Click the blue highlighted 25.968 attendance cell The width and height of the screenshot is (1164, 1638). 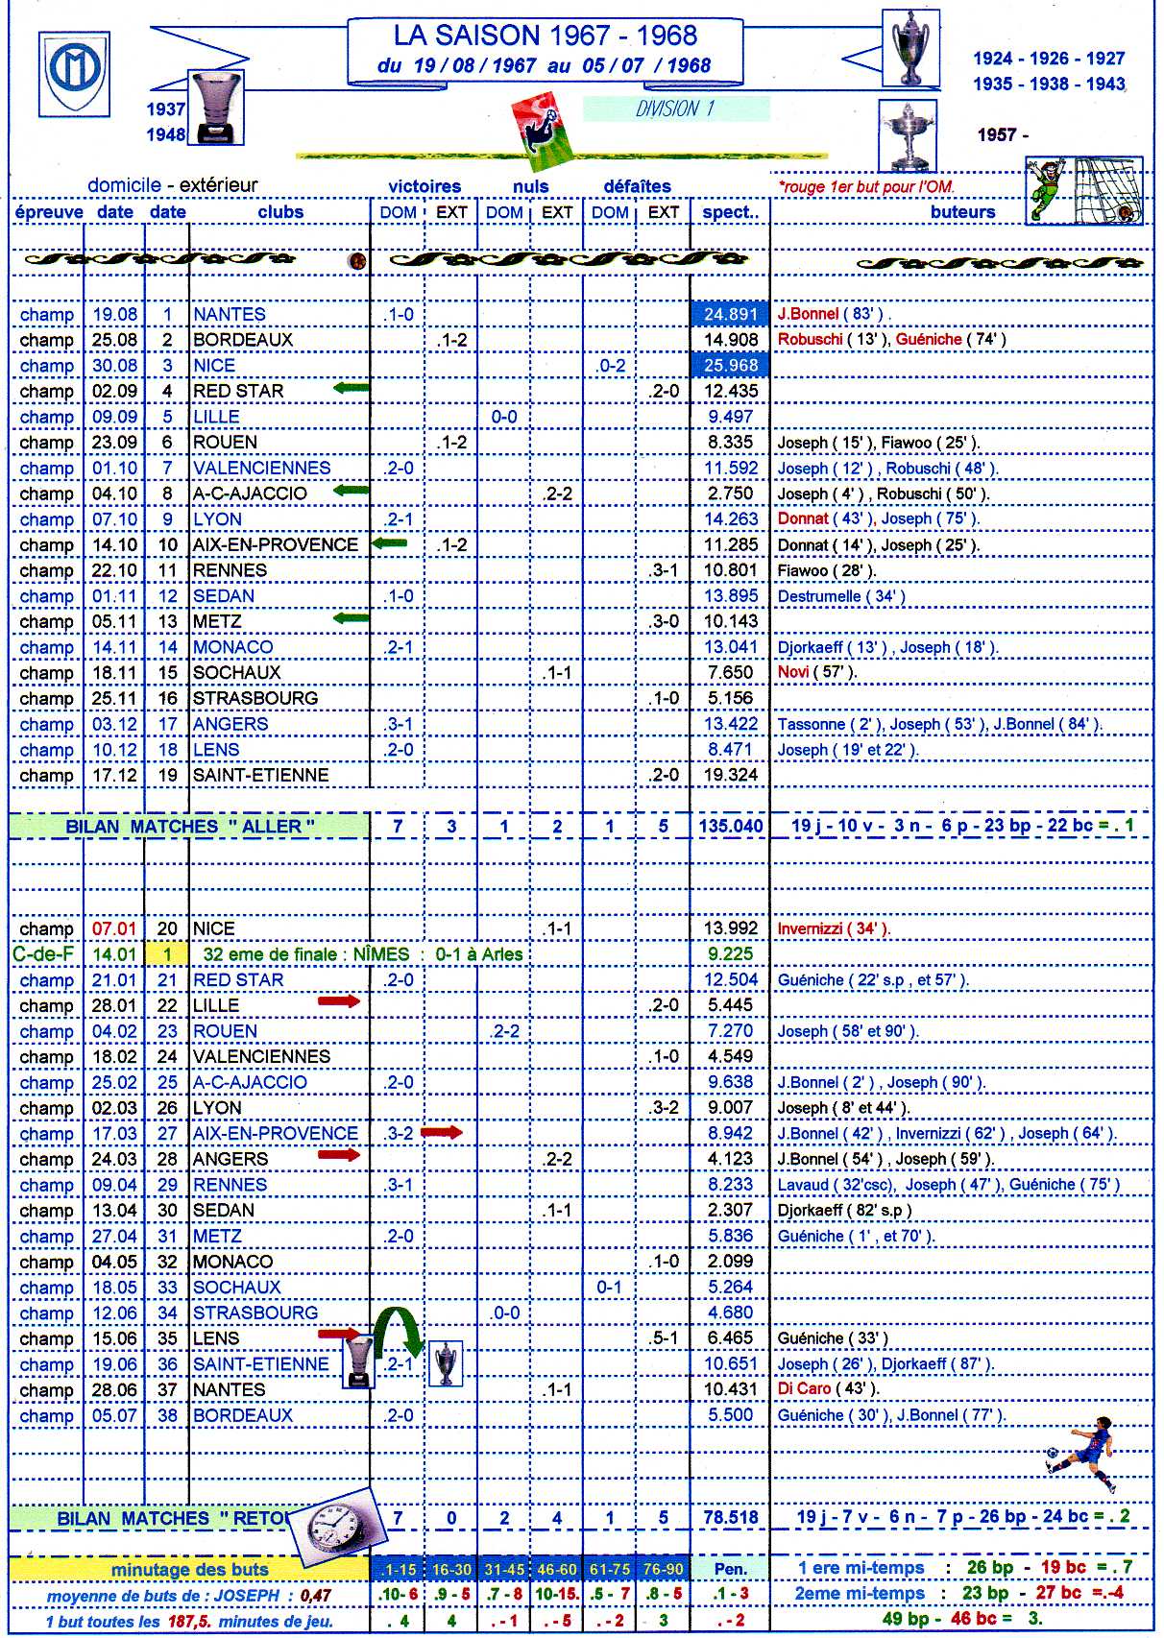tap(730, 365)
